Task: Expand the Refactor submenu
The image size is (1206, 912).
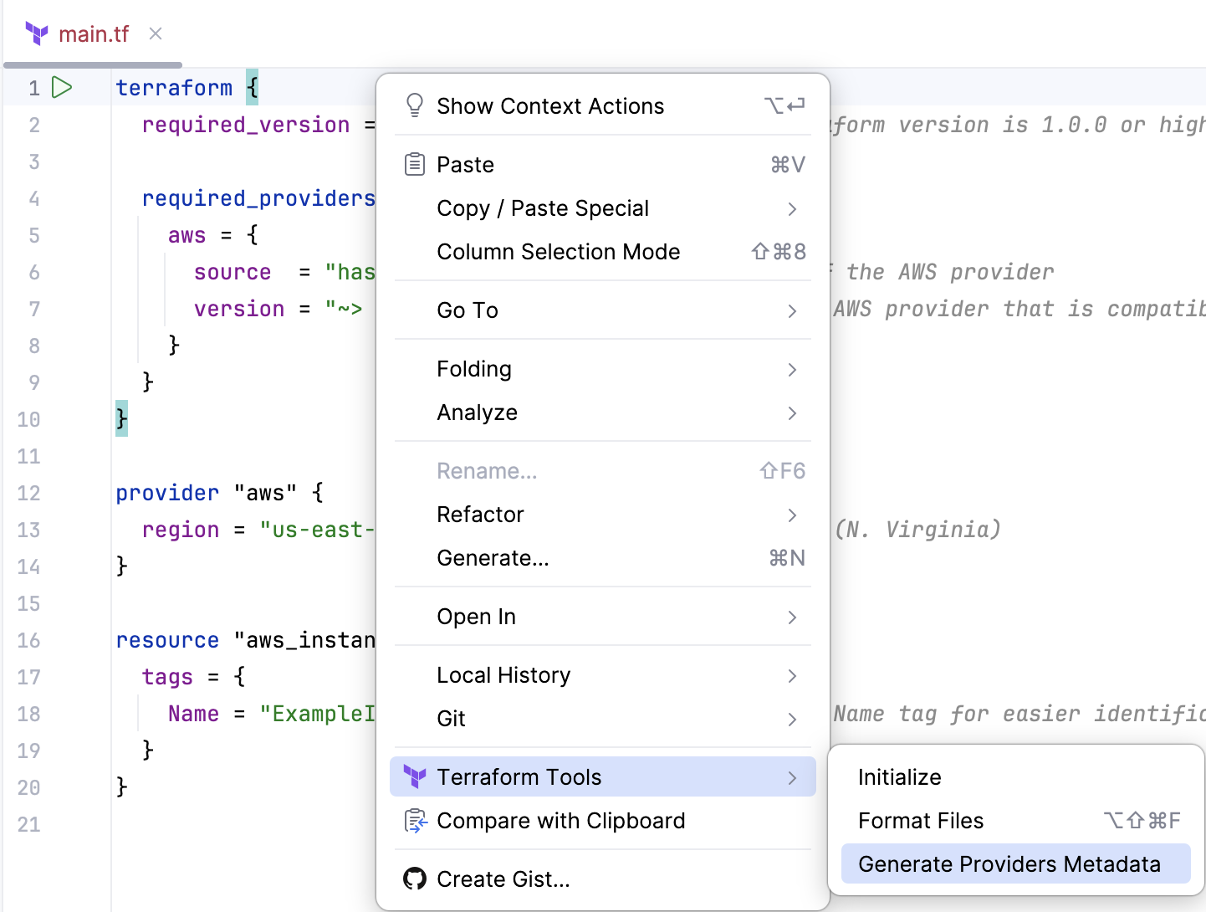Action: pos(480,515)
